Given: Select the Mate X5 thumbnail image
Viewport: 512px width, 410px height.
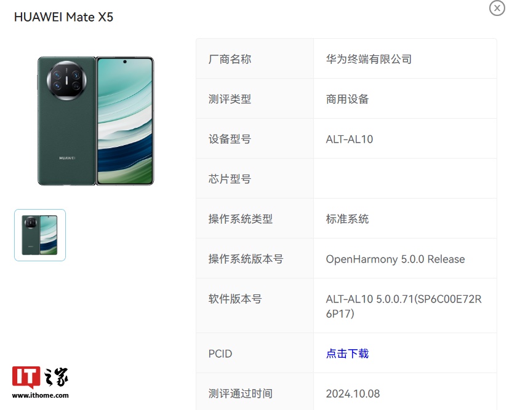Looking at the screenshot, I should point(40,235).
